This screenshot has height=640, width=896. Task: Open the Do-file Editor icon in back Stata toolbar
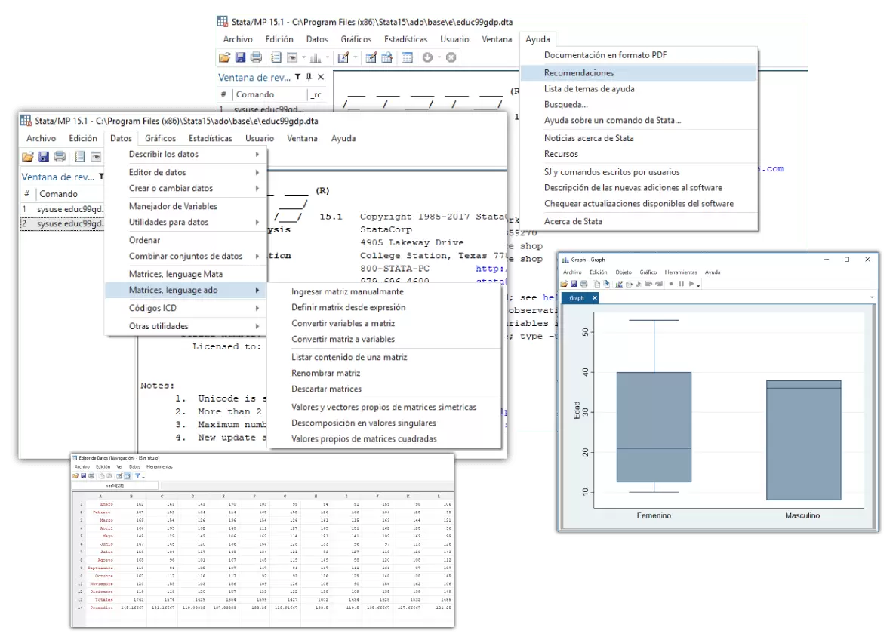pos(343,57)
